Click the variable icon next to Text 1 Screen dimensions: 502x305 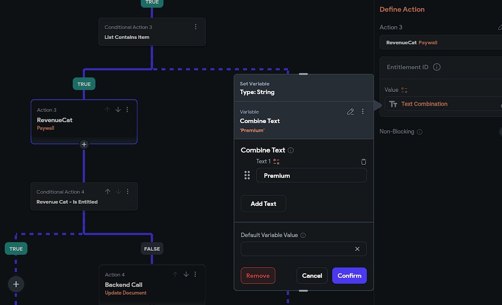(x=276, y=162)
